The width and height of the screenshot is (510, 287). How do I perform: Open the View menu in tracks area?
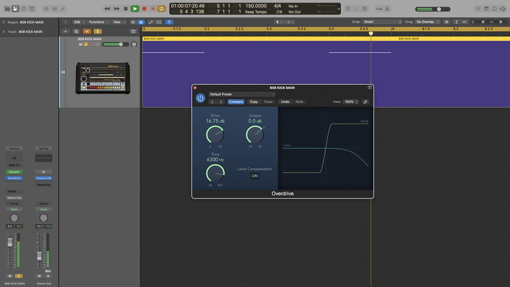click(x=119, y=22)
